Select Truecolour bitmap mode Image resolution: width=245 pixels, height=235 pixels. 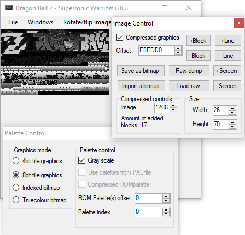[16, 200]
